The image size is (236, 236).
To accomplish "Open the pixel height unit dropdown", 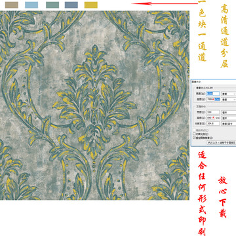I will pos(229,99).
